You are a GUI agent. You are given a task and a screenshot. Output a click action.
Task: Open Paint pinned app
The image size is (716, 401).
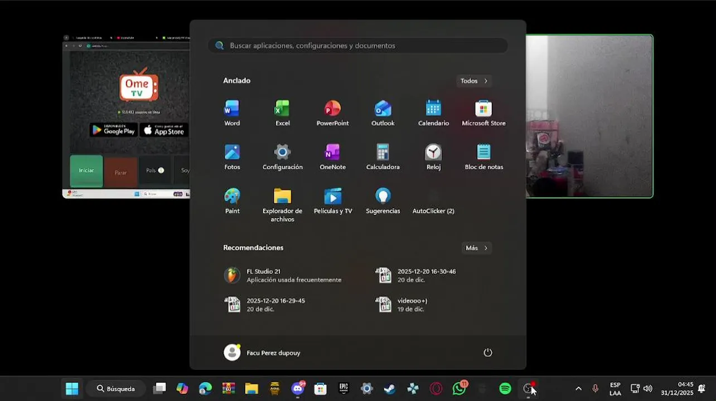tap(232, 201)
